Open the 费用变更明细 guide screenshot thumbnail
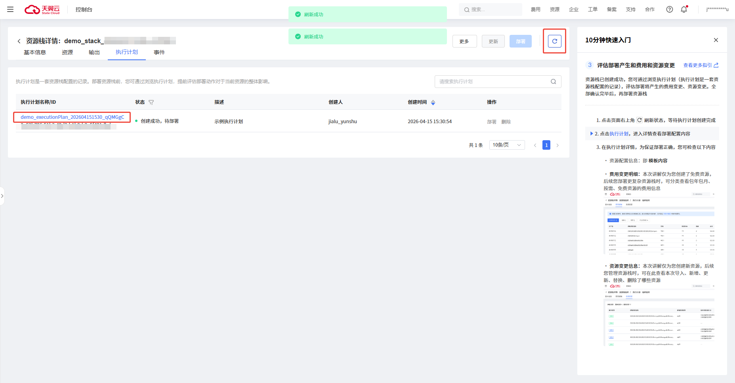The image size is (735, 383). [659, 223]
